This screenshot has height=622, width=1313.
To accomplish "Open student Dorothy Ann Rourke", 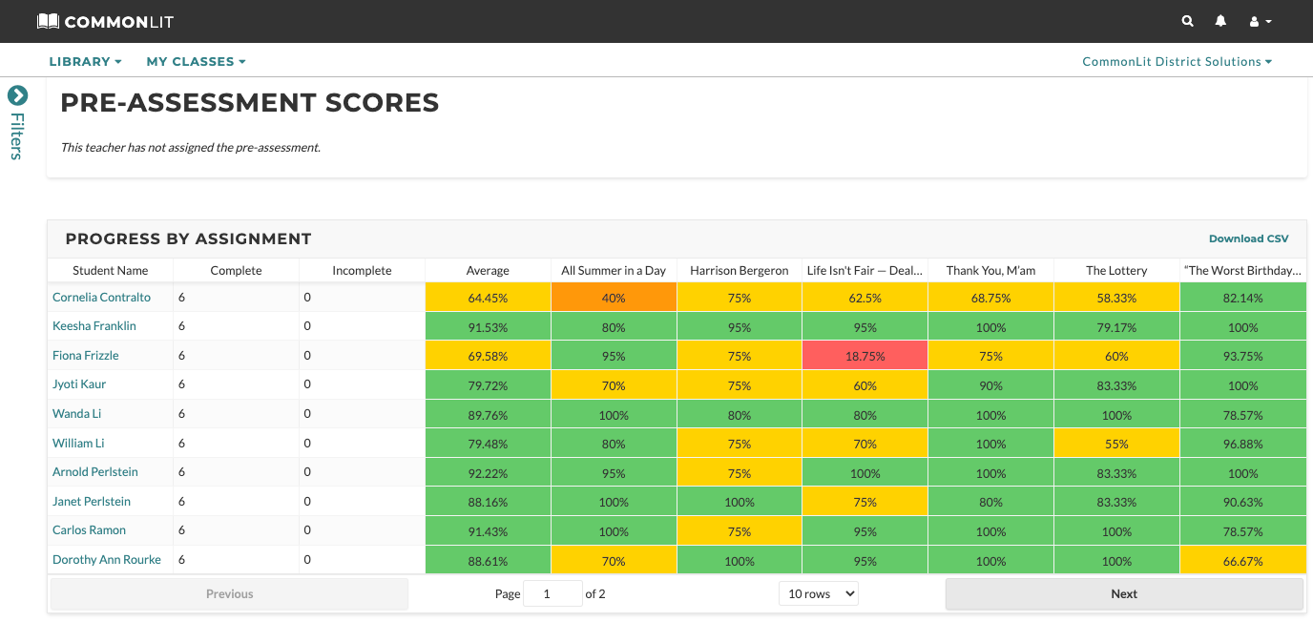I will (107, 559).
